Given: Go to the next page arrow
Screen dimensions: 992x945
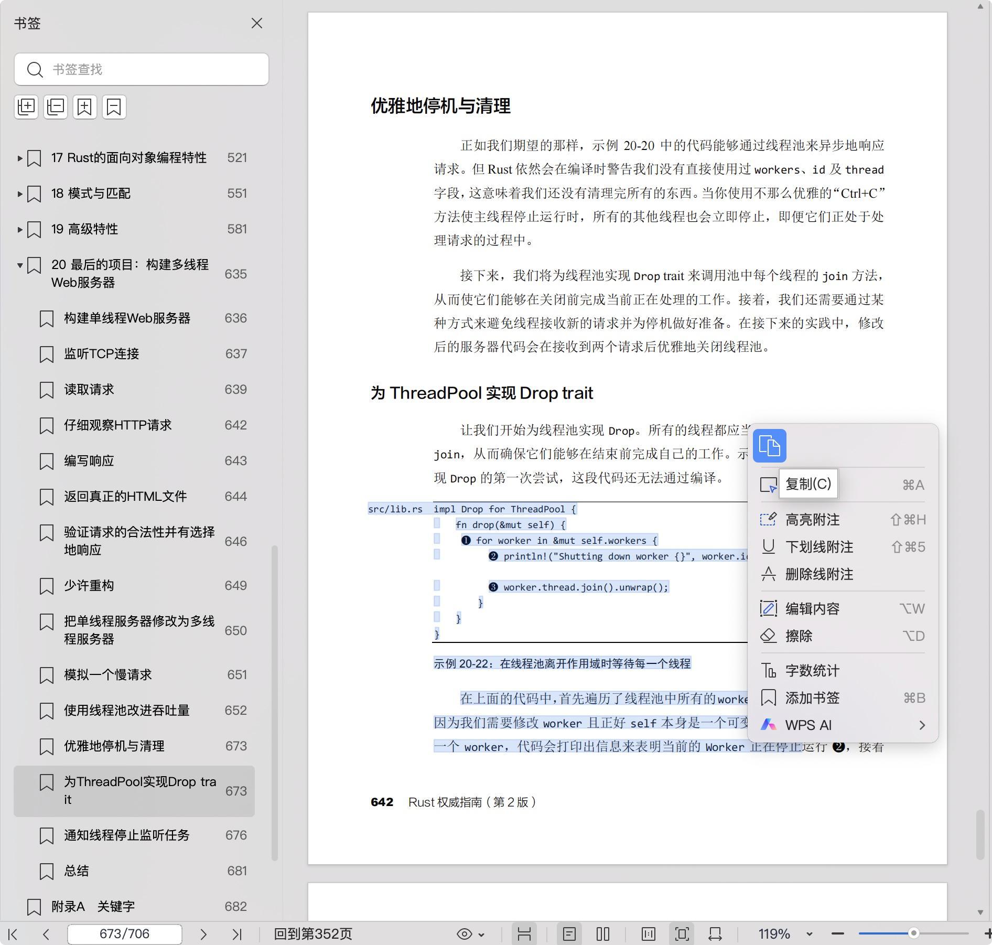Looking at the screenshot, I should click(203, 934).
